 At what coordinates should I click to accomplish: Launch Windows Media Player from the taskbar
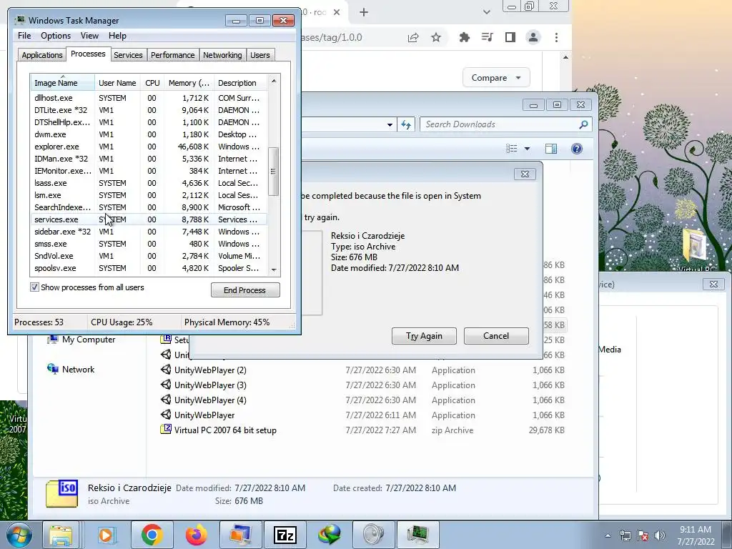[x=107, y=535]
